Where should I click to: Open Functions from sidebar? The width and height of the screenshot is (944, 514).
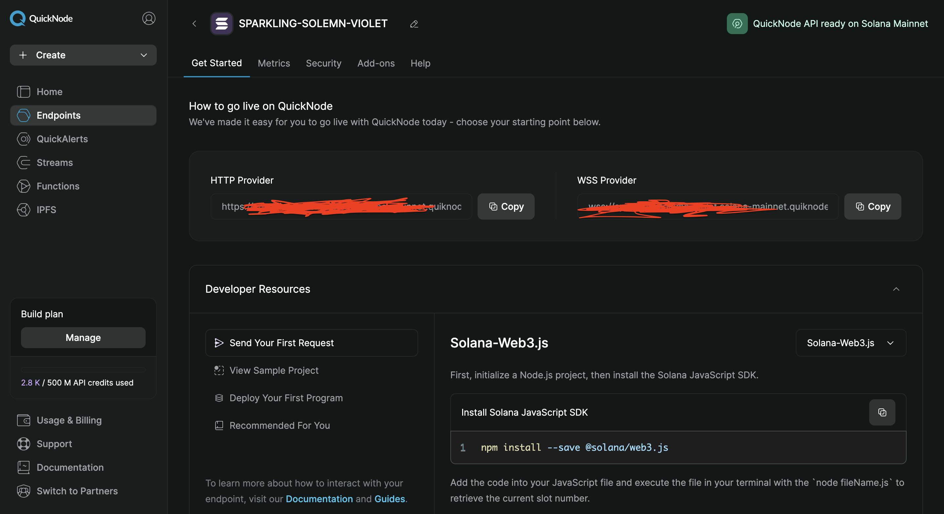point(83,186)
